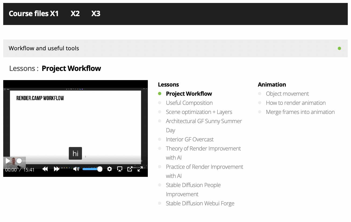Activate picture-in-picture mode icon

[x=120, y=169]
